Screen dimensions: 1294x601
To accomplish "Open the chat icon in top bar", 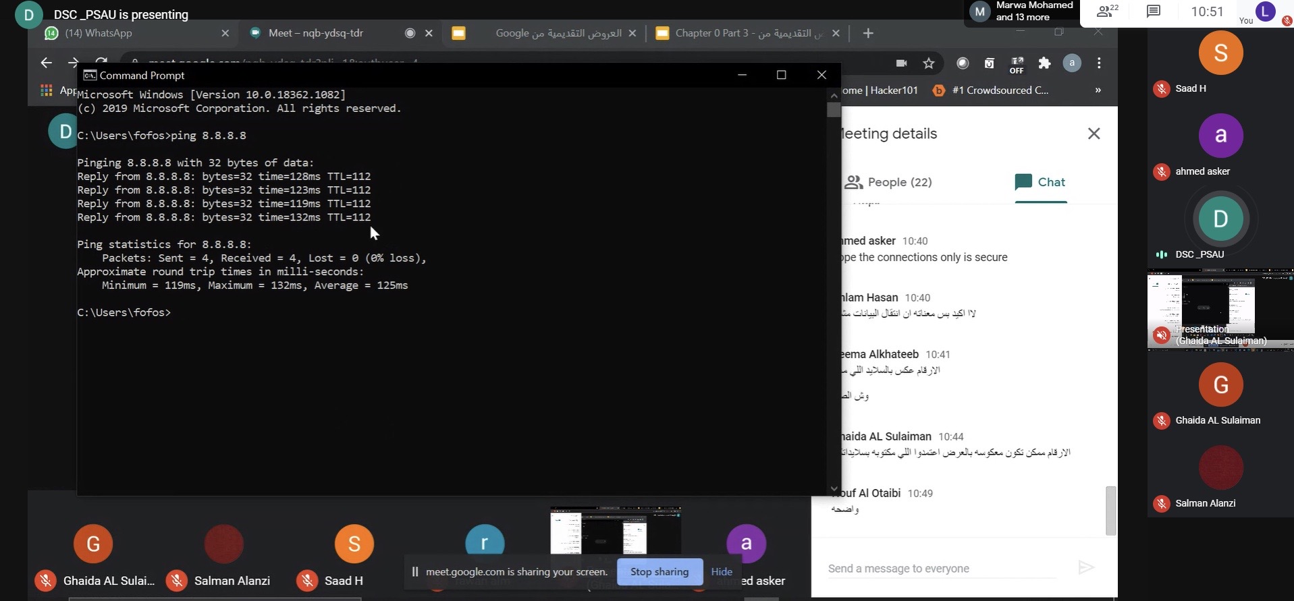I will pos(1153,11).
